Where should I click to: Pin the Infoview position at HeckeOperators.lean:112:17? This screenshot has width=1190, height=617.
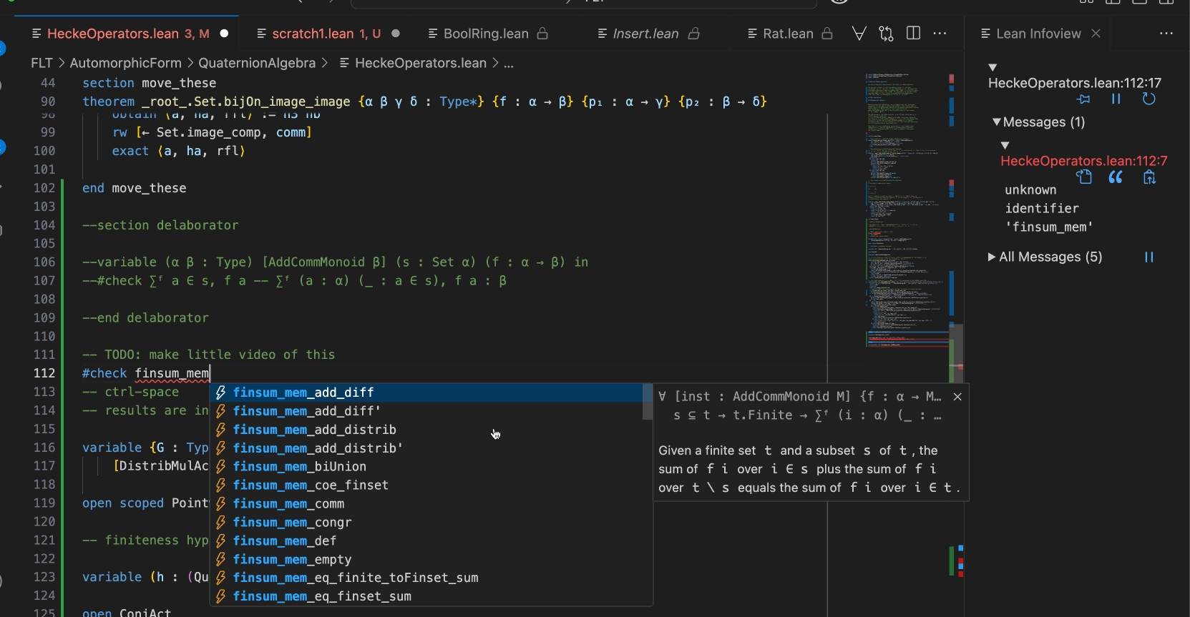(x=1083, y=99)
